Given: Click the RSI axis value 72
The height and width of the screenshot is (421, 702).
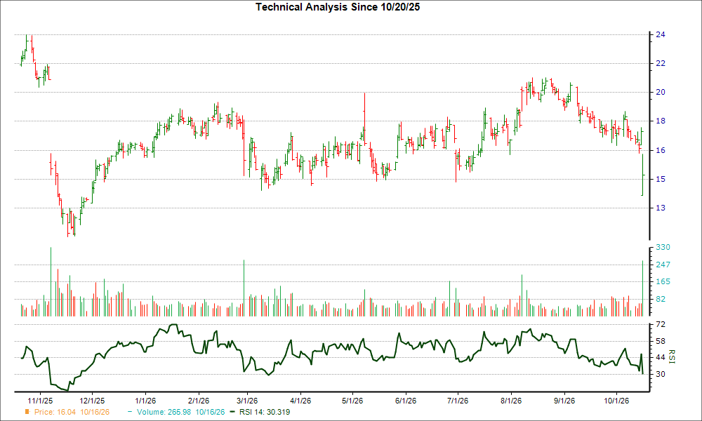Looking at the screenshot, I should pyautogui.click(x=661, y=324).
